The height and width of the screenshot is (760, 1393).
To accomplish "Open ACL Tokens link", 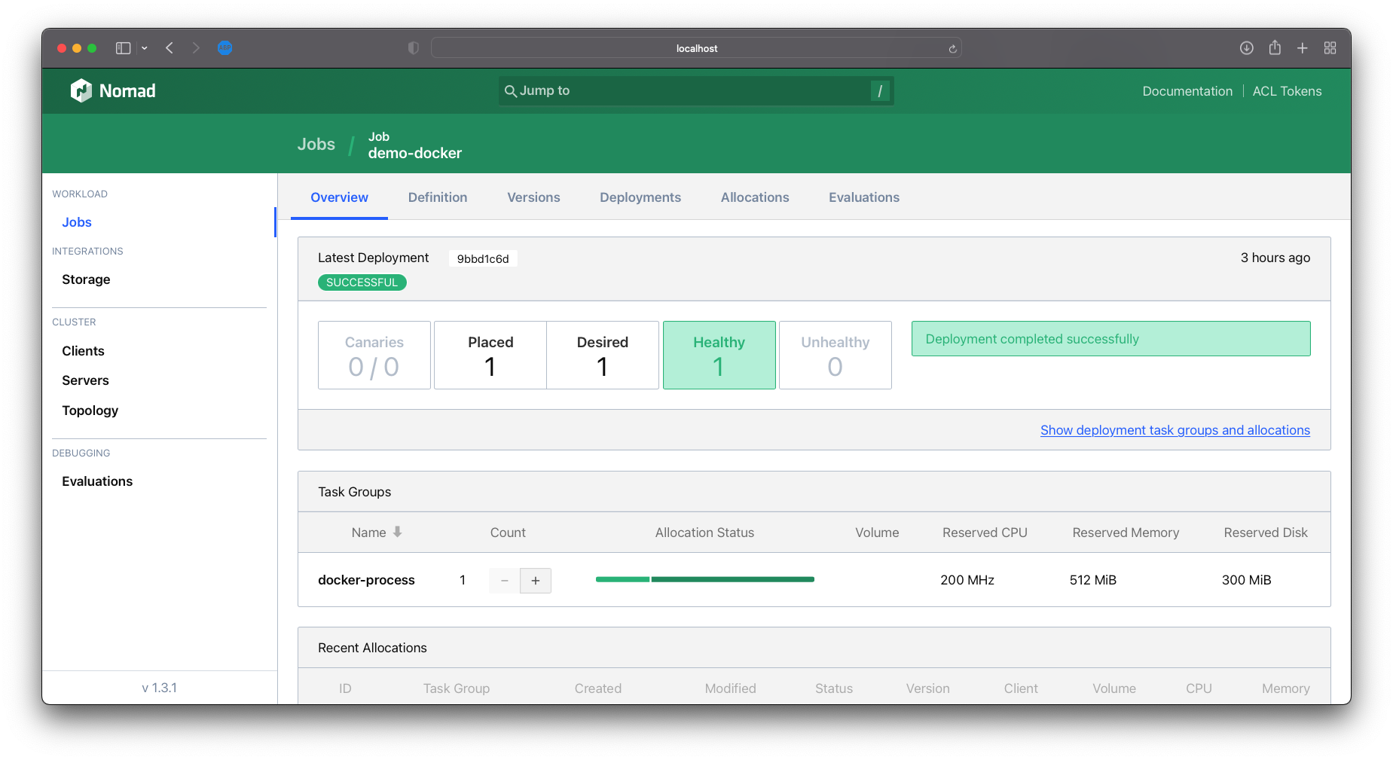I will pyautogui.click(x=1287, y=91).
